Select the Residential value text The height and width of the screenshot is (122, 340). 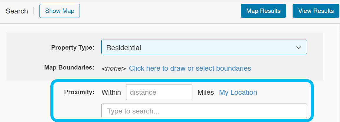click(124, 48)
